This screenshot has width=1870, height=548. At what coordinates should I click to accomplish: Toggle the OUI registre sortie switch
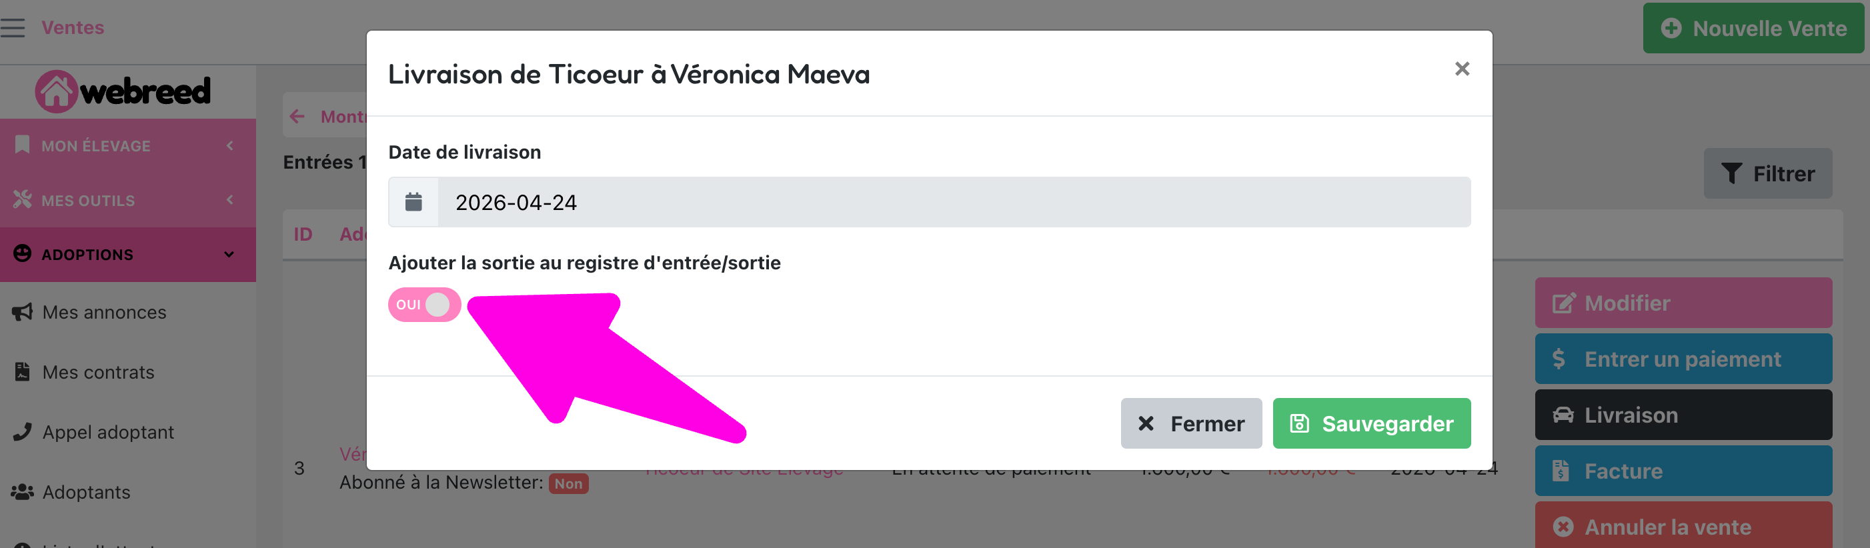(424, 305)
